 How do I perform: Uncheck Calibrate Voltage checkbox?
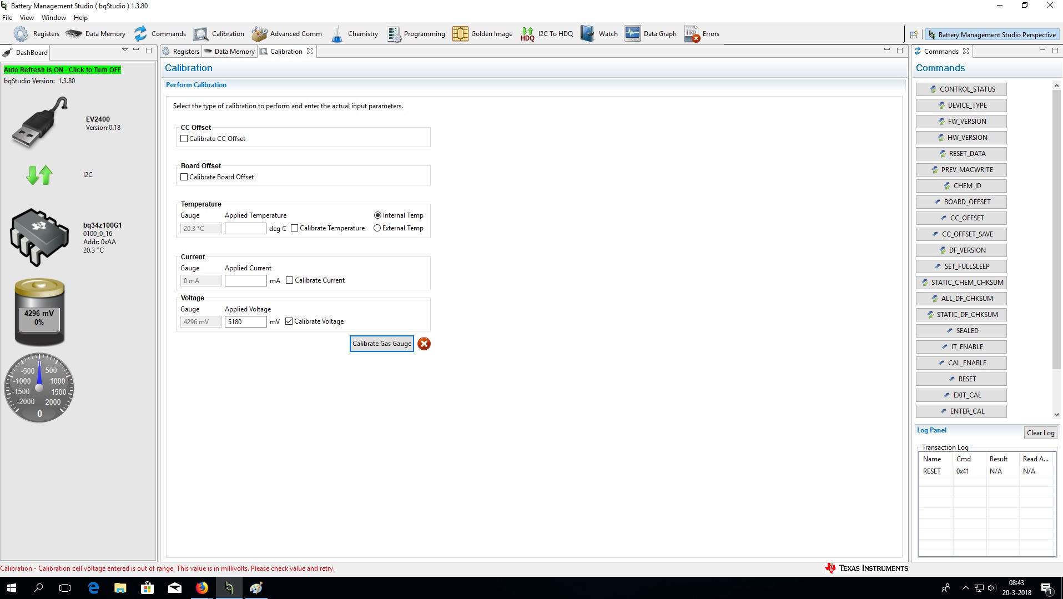(289, 321)
